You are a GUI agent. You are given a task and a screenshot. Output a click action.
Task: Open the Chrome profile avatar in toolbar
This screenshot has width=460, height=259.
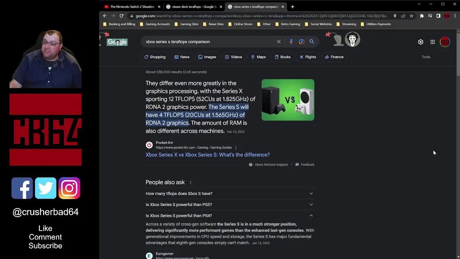click(x=447, y=16)
